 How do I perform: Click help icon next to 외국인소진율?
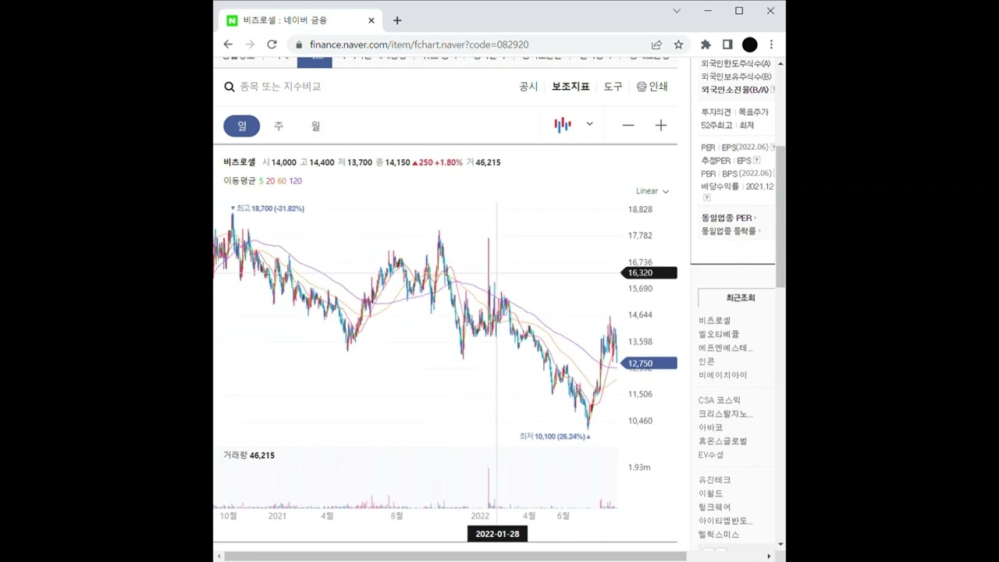pyautogui.click(x=773, y=90)
